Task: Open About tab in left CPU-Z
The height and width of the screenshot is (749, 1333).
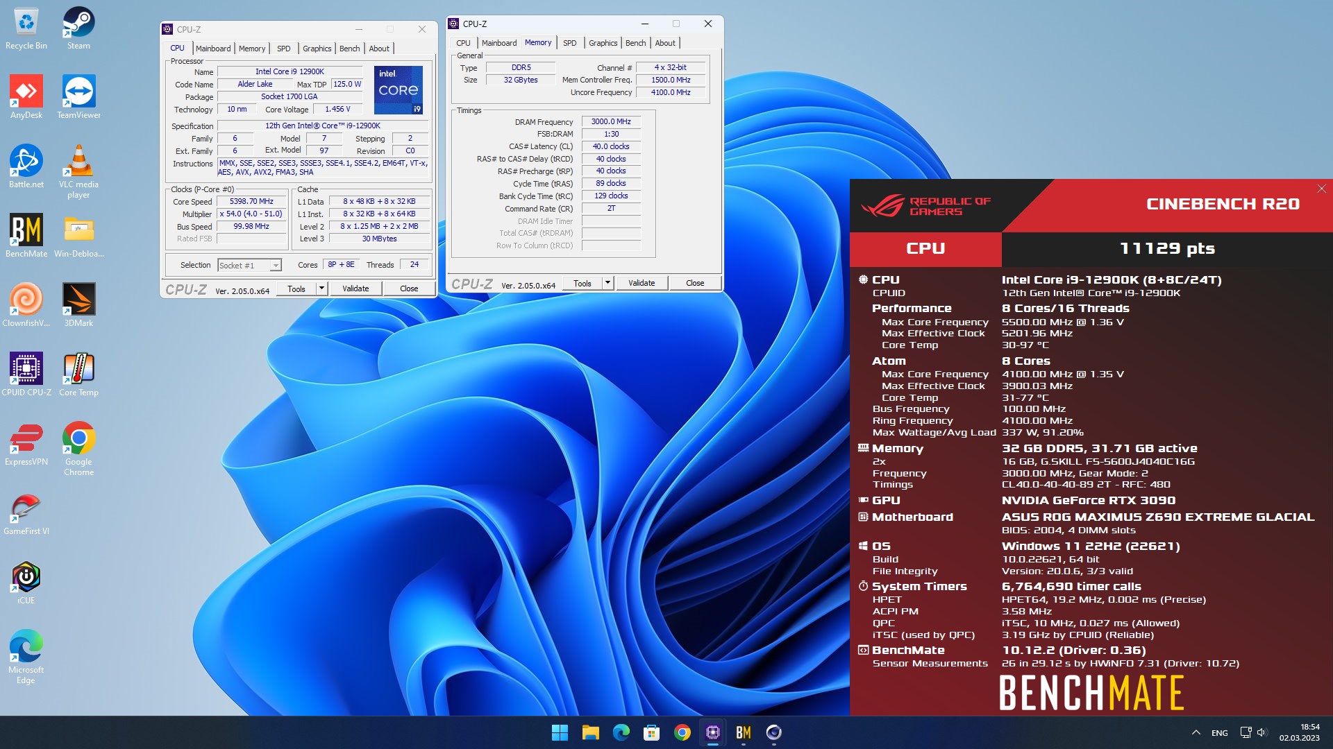Action: click(x=379, y=49)
